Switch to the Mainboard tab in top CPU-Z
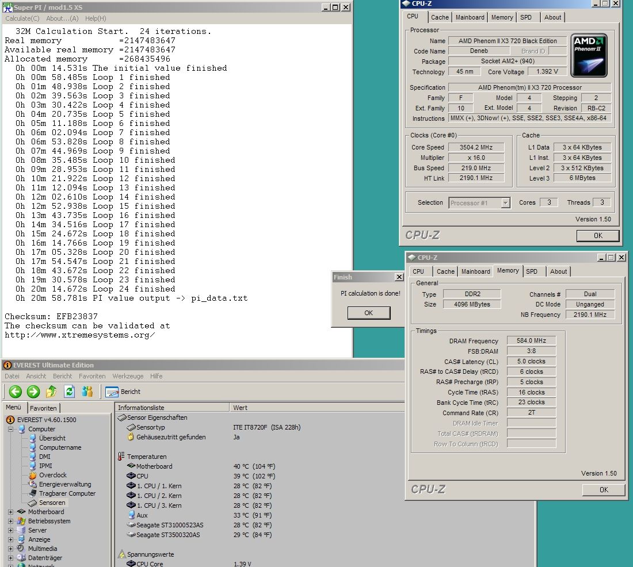Viewport: 633px width, 567px height. (x=470, y=17)
